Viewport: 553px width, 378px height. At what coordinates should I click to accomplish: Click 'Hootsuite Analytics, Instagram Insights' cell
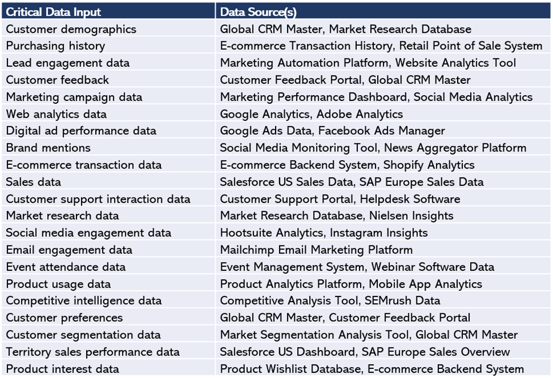(x=324, y=233)
